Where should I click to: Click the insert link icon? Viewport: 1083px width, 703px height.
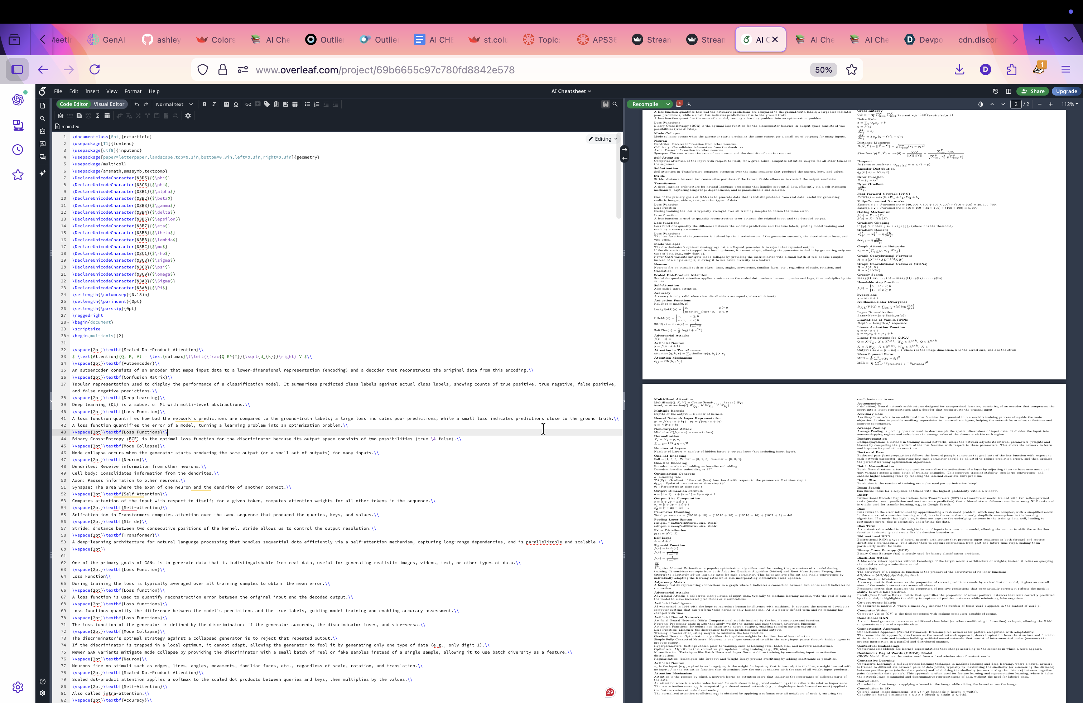pos(248,104)
